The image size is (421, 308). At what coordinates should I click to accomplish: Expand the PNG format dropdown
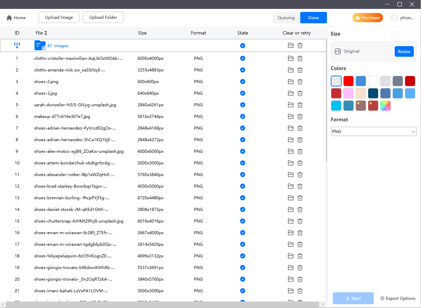pos(374,132)
